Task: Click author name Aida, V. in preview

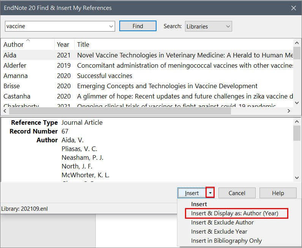Action: tap(73, 140)
